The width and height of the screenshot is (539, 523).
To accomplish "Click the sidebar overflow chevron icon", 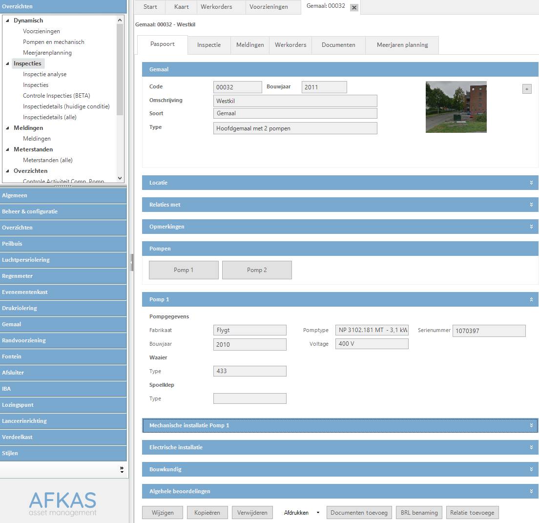I will click(x=122, y=469).
